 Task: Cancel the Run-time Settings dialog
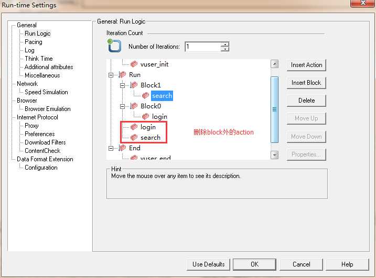301,264
